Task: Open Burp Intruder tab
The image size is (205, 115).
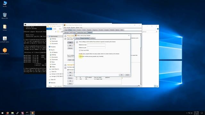Action: (84, 30)
